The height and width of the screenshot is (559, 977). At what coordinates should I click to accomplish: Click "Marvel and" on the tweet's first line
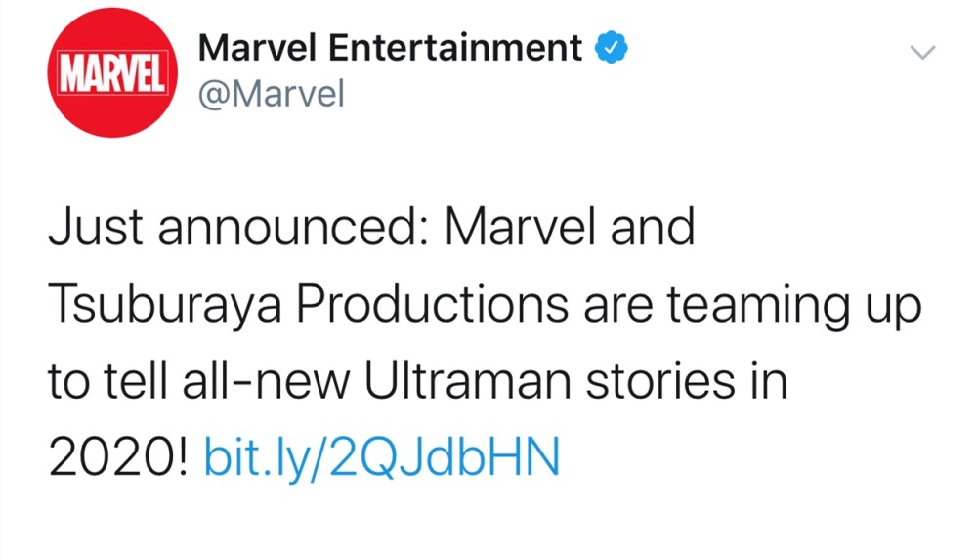[x=570, y=226]
